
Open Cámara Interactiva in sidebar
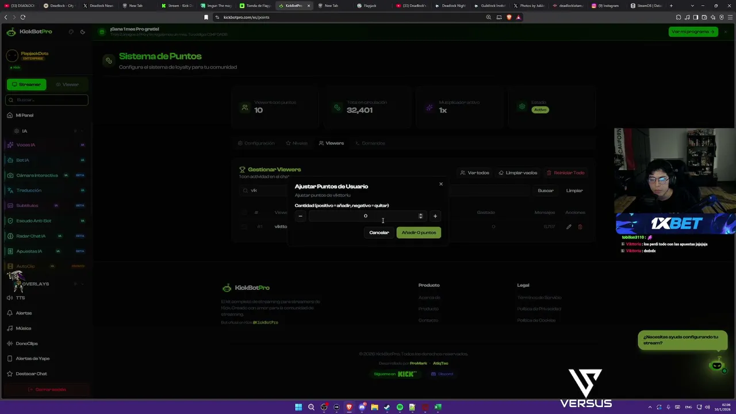pos(47,175)
